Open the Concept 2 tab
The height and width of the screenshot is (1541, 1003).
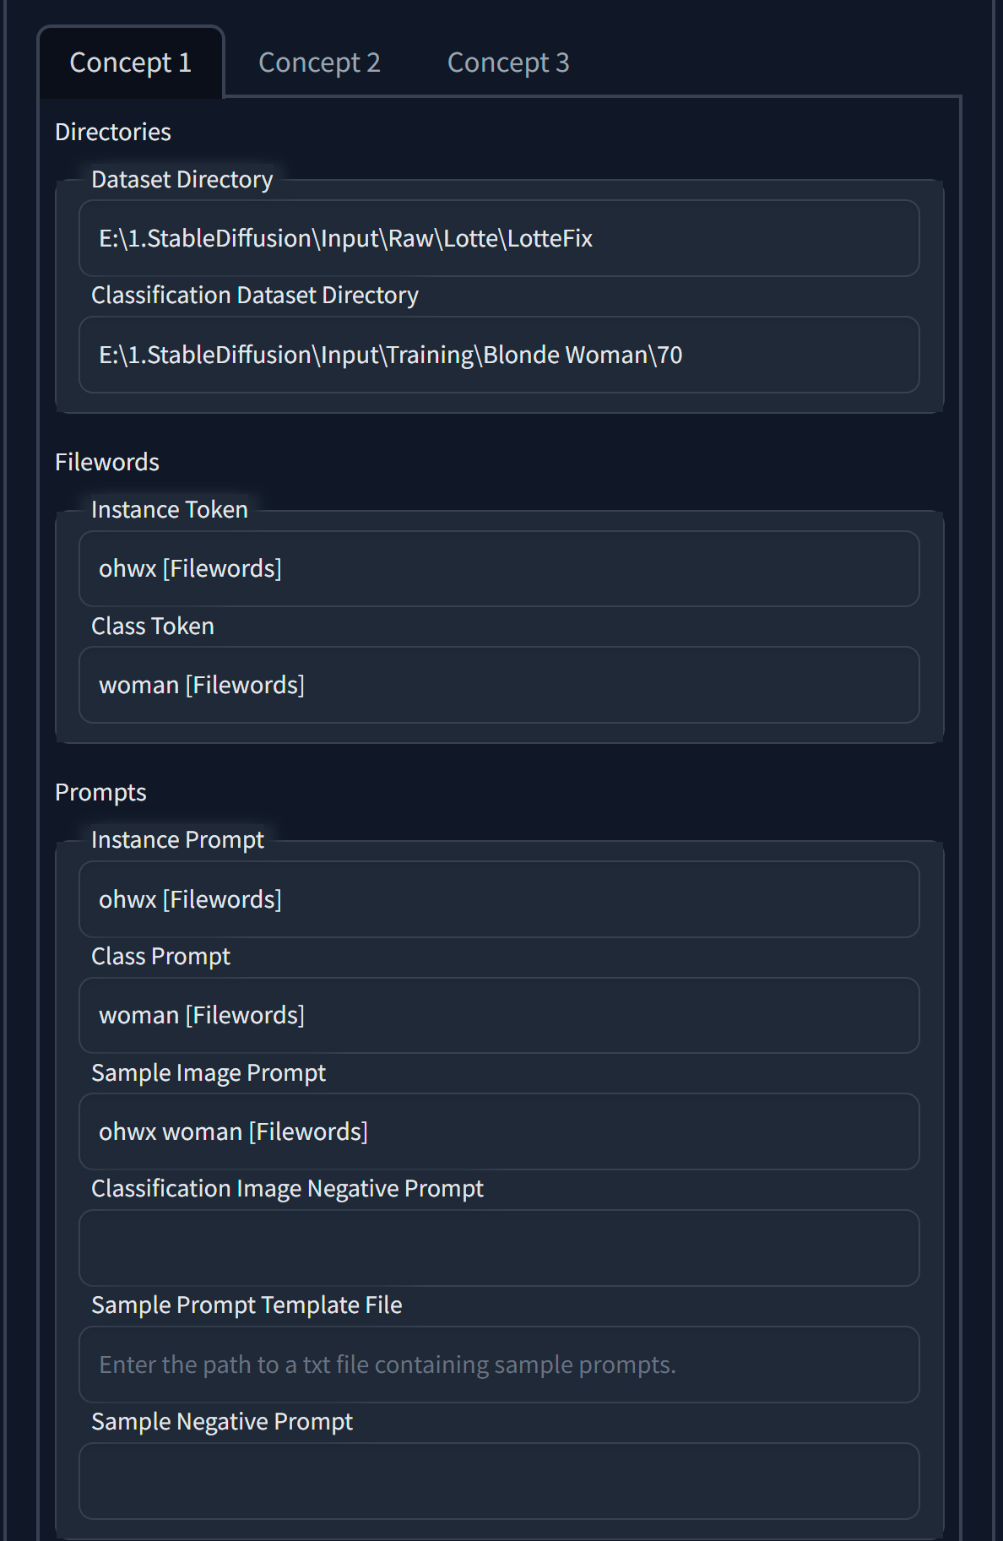(319, 62)
